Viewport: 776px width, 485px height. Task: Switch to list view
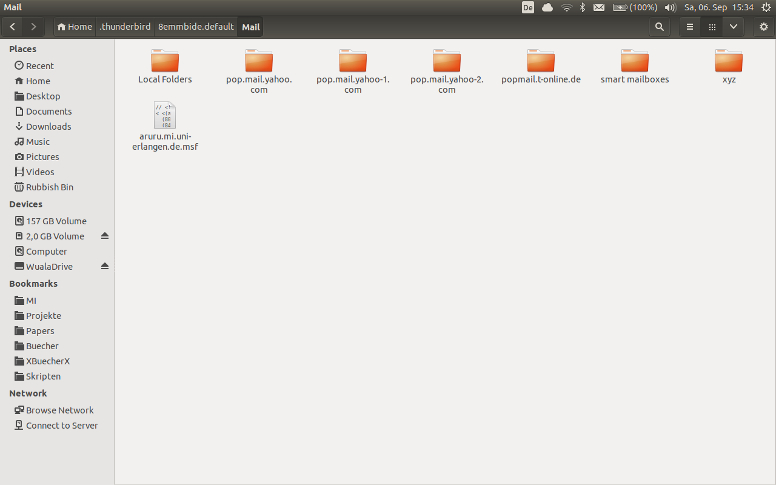pos(690,27)
